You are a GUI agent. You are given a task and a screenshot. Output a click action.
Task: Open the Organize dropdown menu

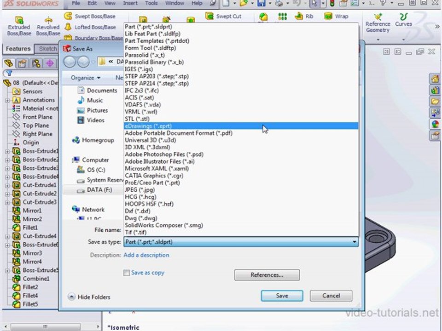86,78
